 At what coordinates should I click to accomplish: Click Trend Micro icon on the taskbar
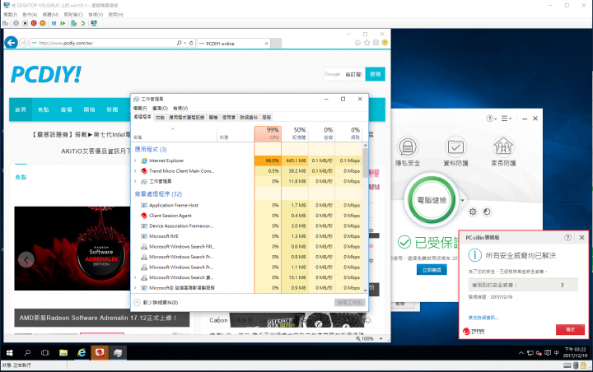coord(100,353)
